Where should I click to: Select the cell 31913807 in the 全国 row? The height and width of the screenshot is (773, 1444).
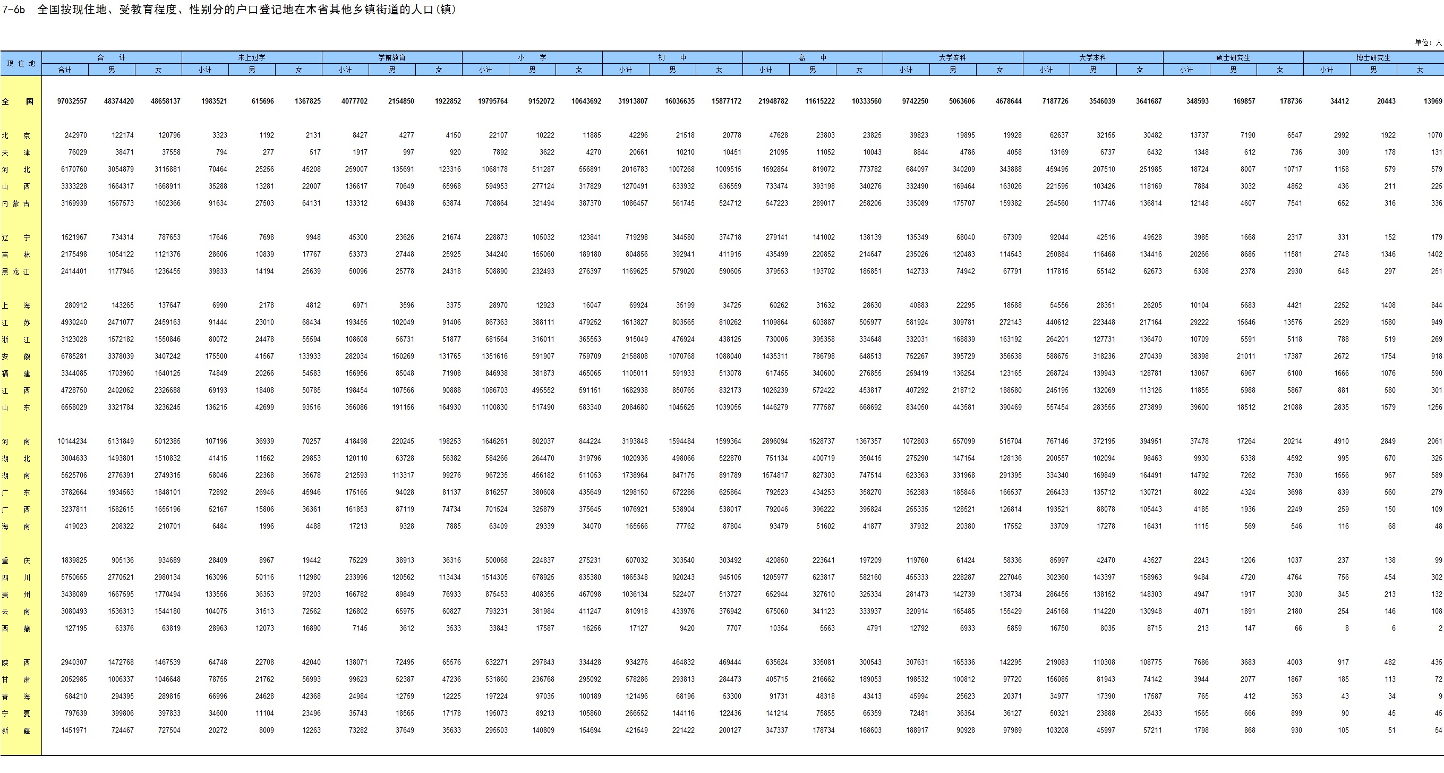coord(633,101)
